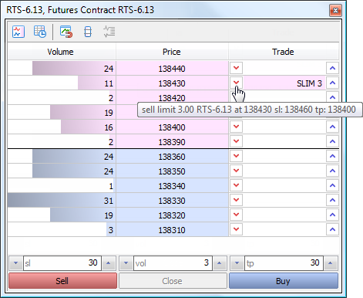This screenshot has height=298, width=363.
Task: Click blue buy arrow at price 138320
Action: pos(332,215)
